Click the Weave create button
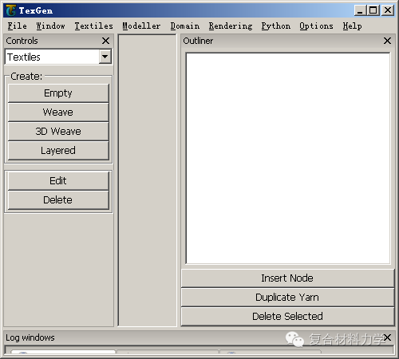This screenshot has height=359, width=399. pos(58,112)
